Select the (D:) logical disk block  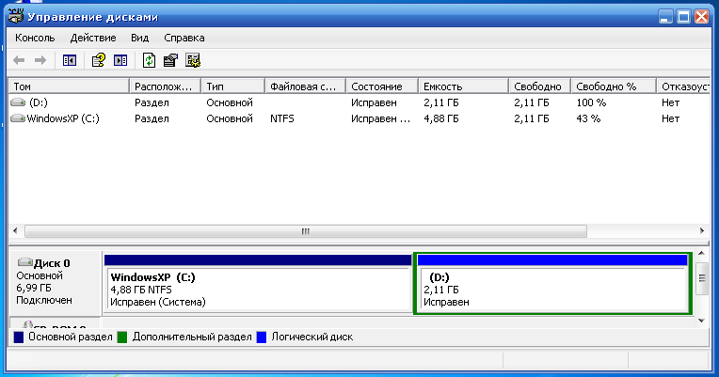click(x=552, y=284)
